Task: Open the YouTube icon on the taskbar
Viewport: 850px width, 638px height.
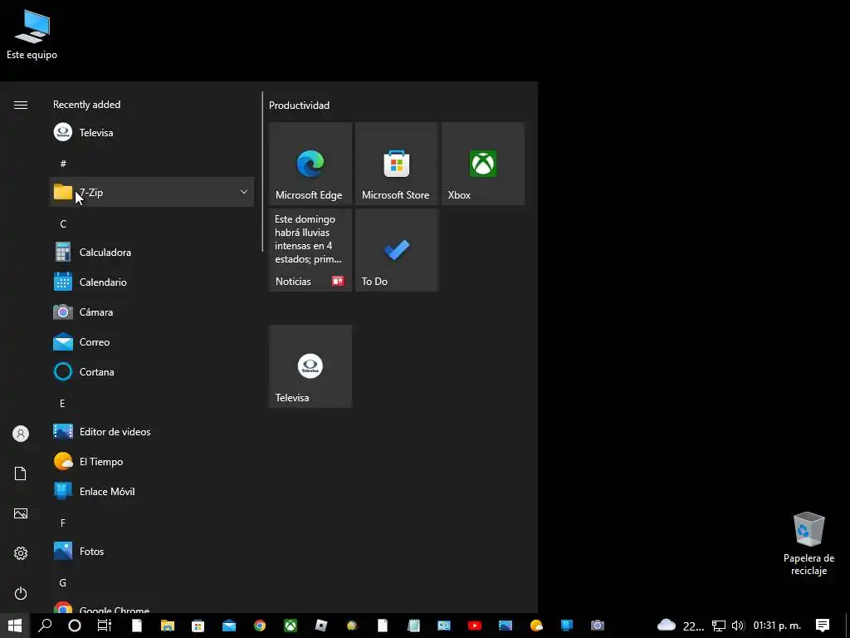Action: click(474, 626)
